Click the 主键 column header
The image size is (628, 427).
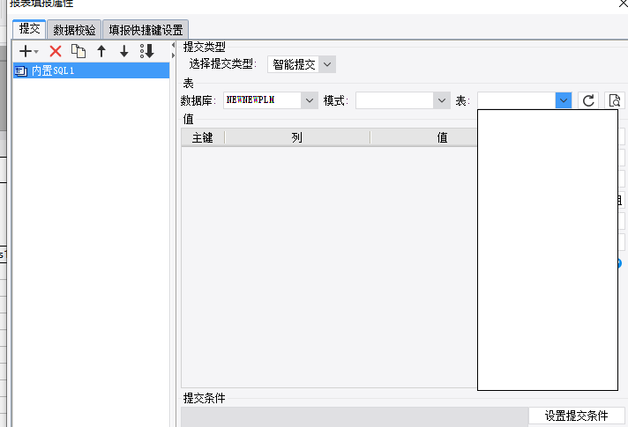click(x=203, y=137)
